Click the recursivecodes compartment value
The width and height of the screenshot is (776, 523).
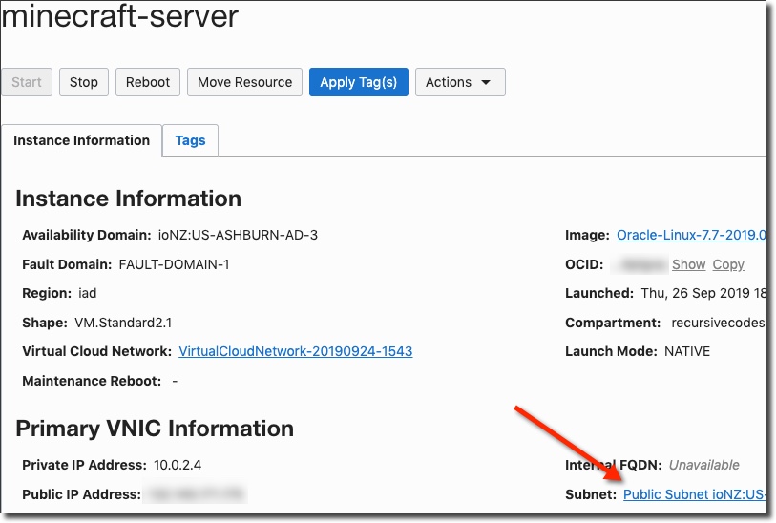tap(717, 323)
